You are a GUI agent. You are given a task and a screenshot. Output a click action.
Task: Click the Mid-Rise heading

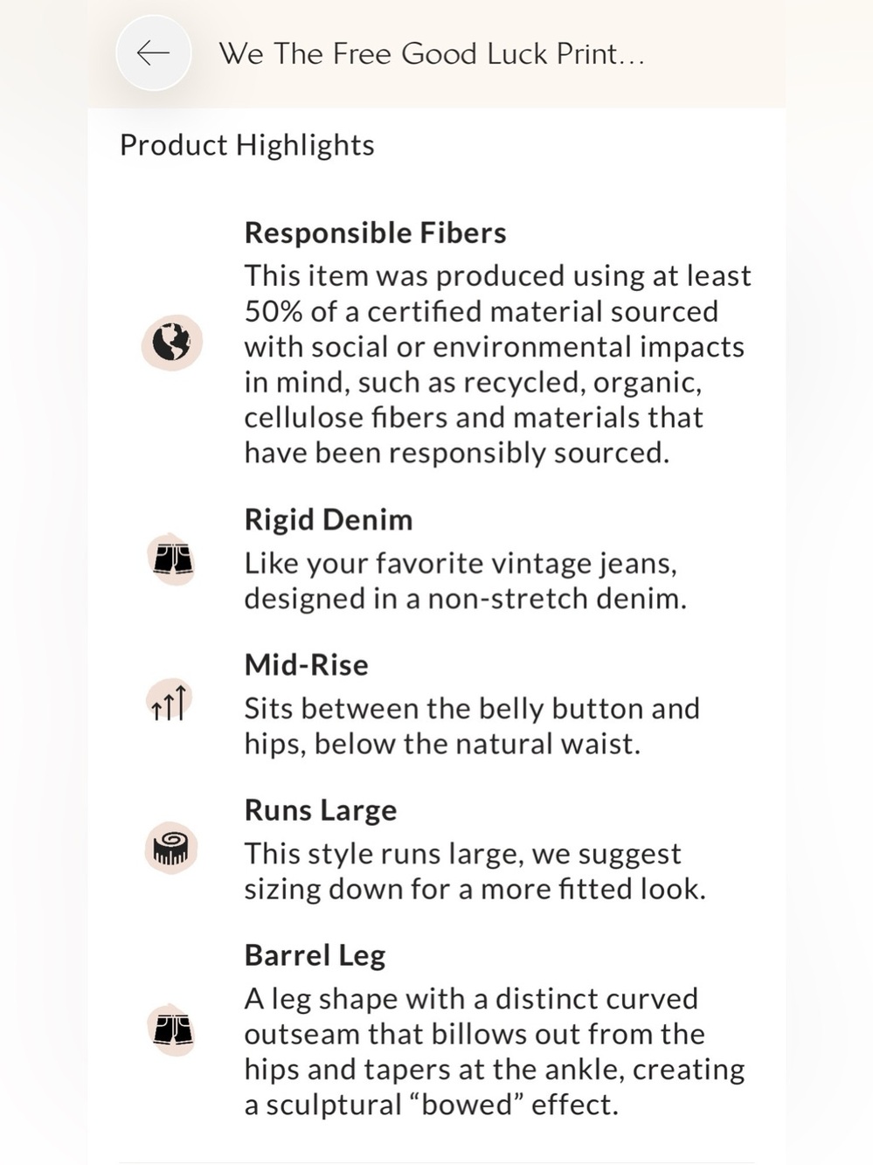(x=307, y=664)
